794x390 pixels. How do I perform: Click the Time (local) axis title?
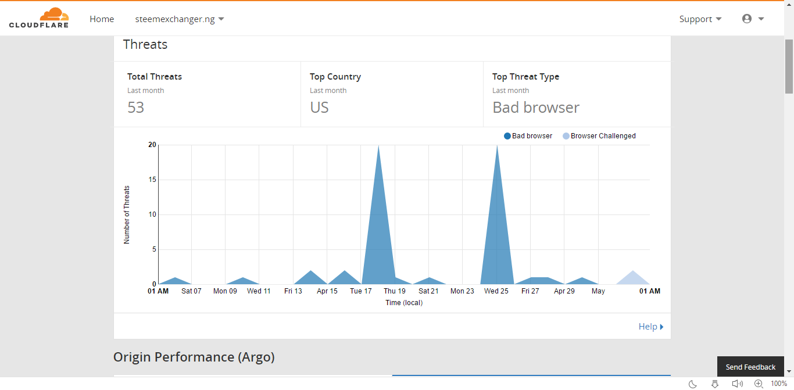(x=404, y=303)
